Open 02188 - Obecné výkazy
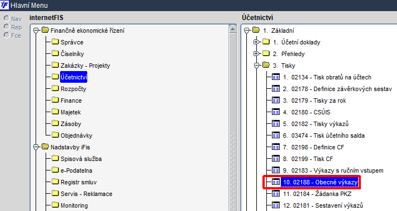 tap(320, 182)
